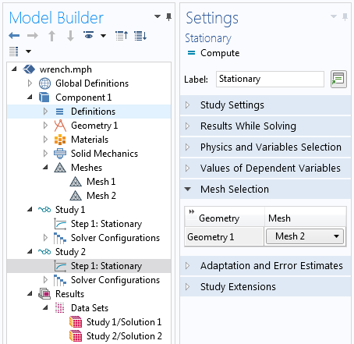The width and height of the screenshot is (354, 344).
Task: Click the Model Builder node-layout icon
Action: (14, 51)
